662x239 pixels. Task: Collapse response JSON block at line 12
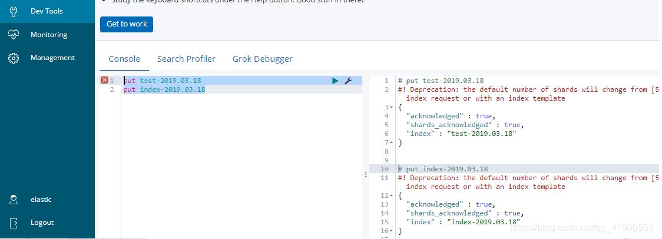[x=390, y=195]
